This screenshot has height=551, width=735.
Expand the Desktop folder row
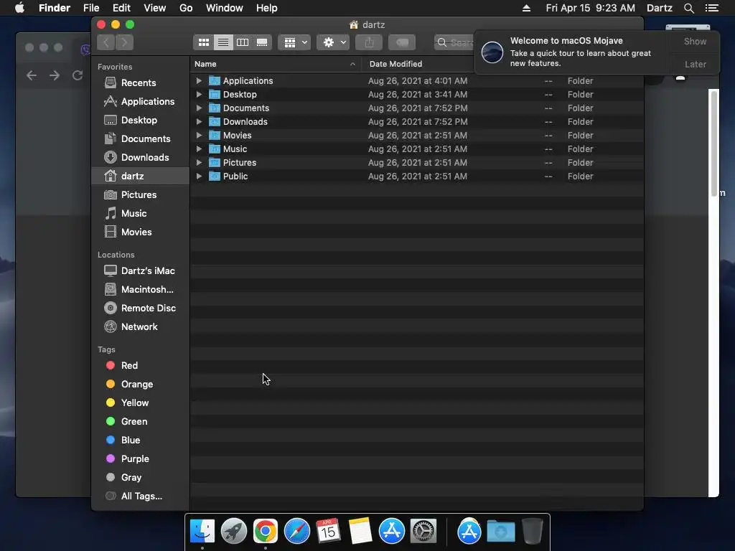click(x=199, y=95)
